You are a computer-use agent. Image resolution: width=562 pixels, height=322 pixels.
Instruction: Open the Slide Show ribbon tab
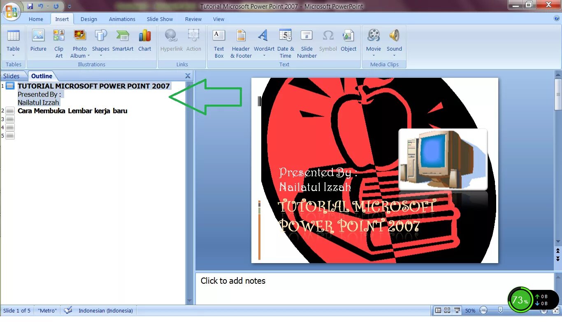[x=160, y=19]
